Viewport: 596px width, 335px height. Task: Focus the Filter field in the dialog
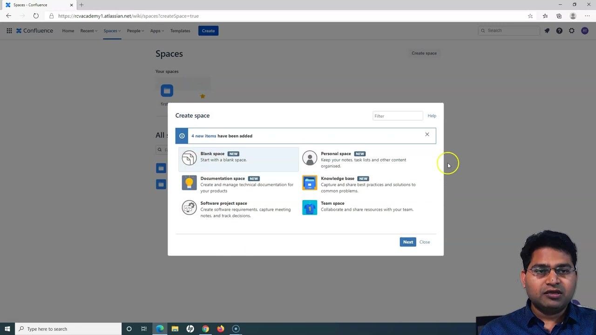[x=398, y=116]
